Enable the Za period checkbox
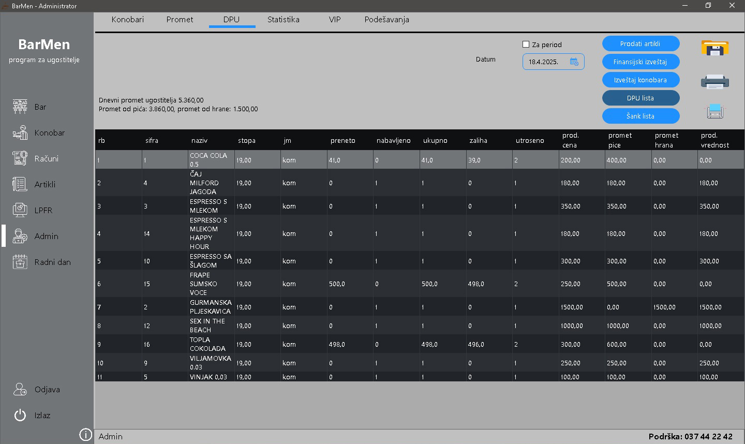The height and width of the screenshot is (444, 745). [x=526, y=45]
